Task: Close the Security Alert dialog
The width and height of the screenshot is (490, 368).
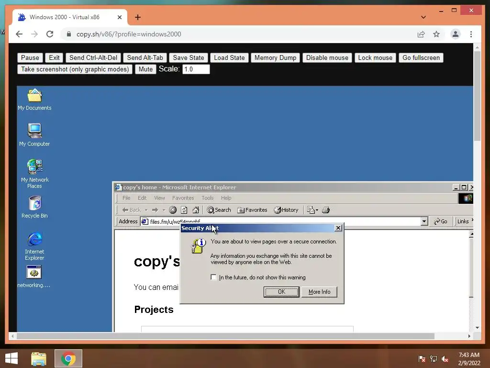Action: (338, 228)
